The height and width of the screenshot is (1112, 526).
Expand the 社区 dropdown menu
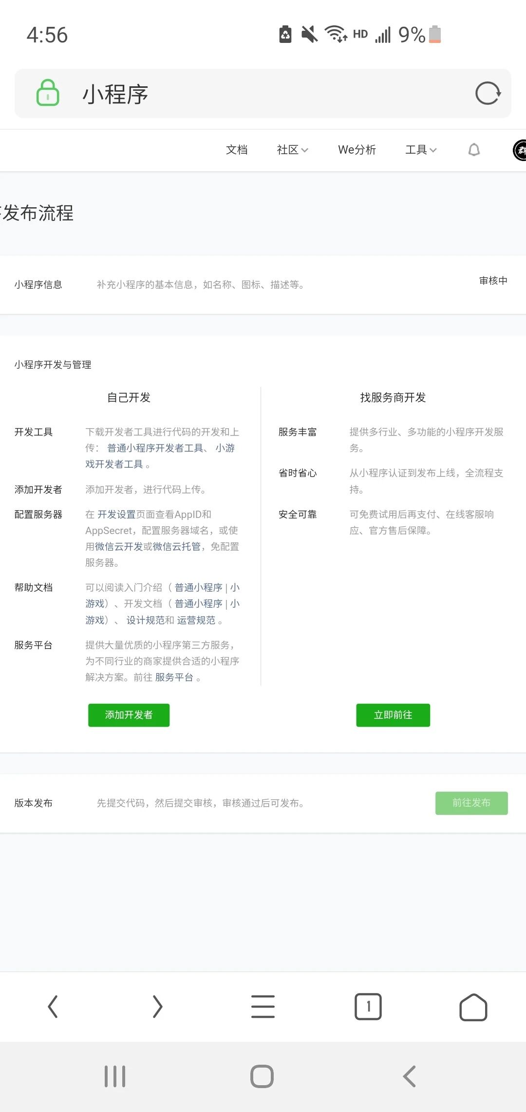pyautogui.click(x=292, y=150)
